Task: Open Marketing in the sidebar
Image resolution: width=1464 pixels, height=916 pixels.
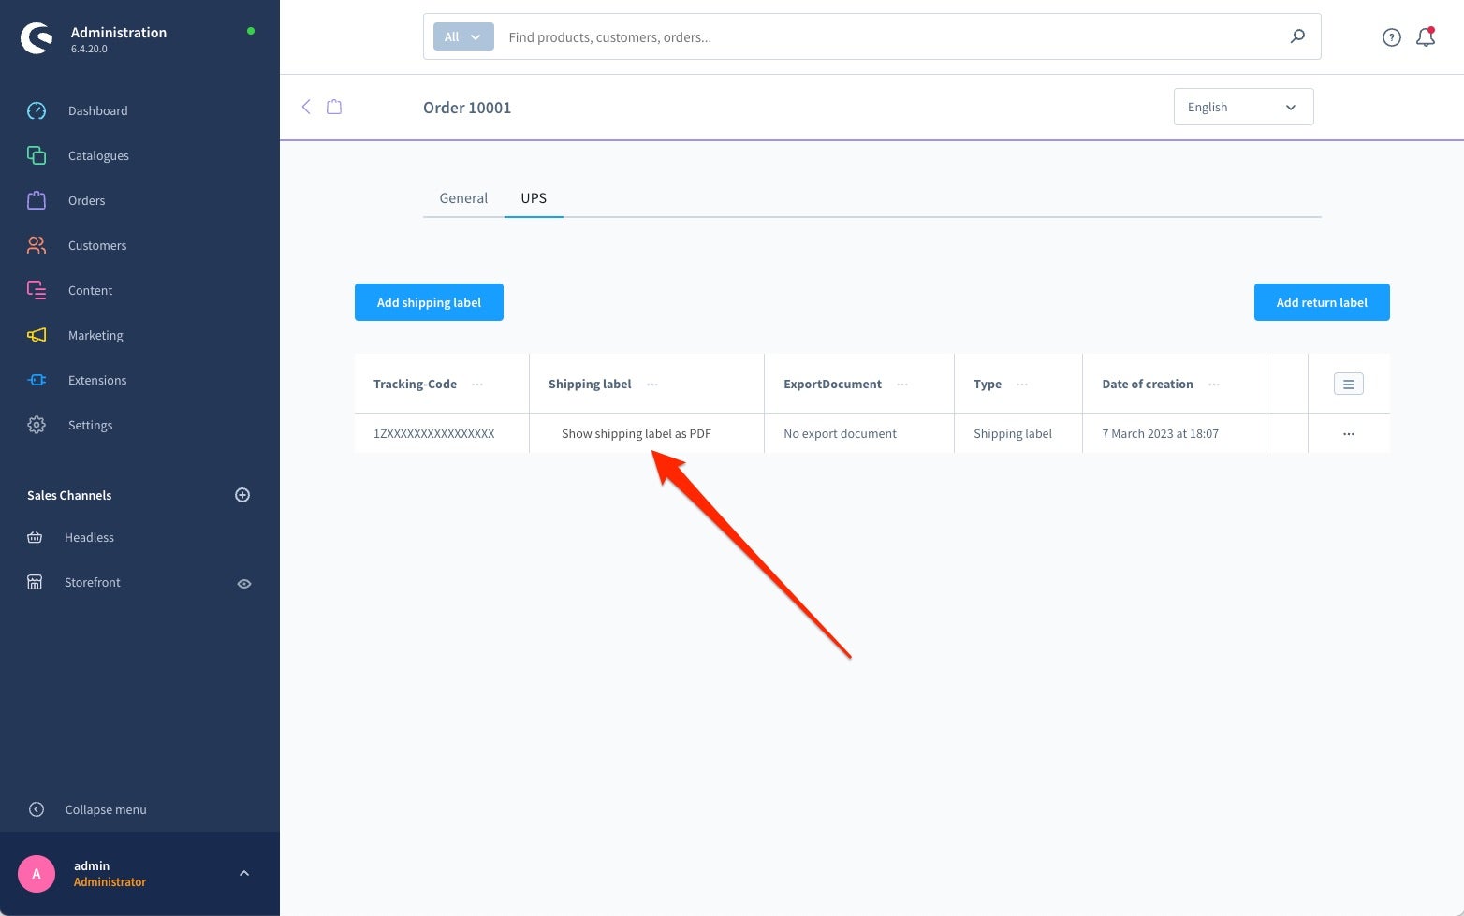Action: coord(95,335)
